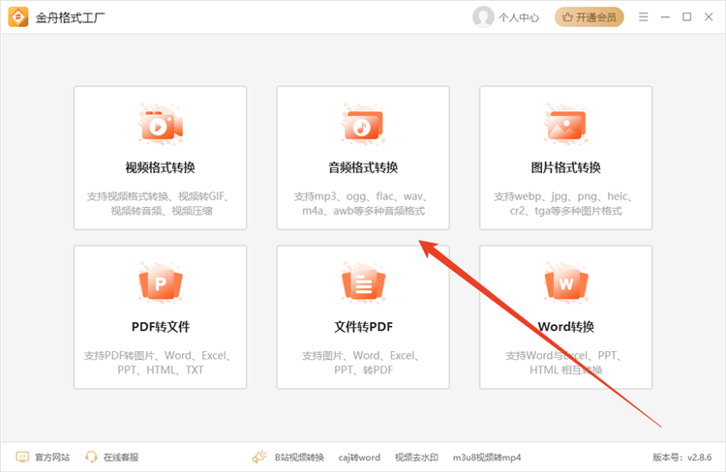Click the audio format conversion music icon

(x=362, y=126)
